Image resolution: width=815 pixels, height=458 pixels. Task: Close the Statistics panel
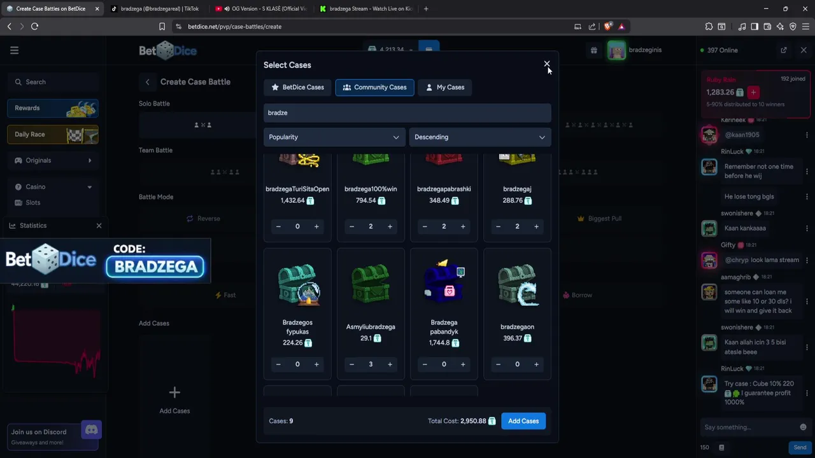99,226
